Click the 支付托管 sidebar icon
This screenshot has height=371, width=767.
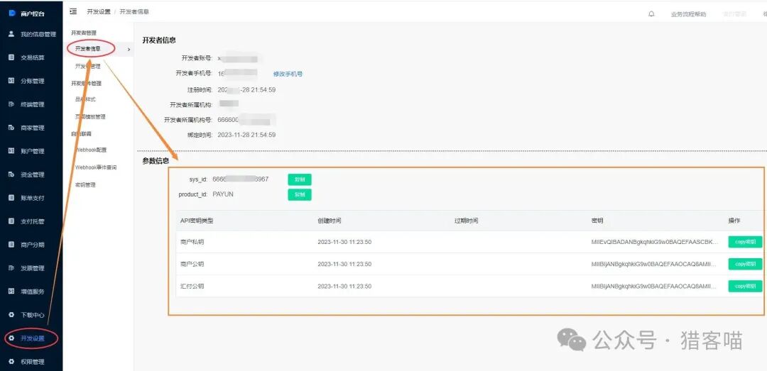coord(11,221)
